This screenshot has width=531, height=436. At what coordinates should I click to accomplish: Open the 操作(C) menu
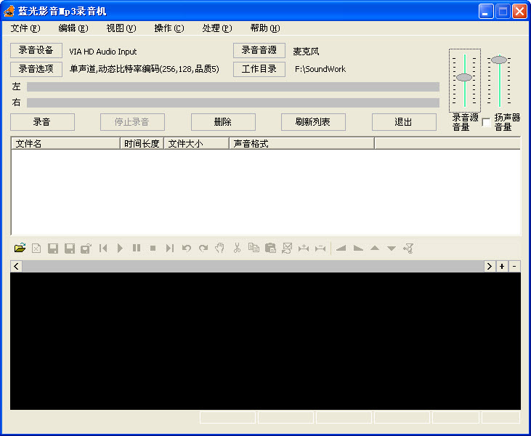pos(169,28)
